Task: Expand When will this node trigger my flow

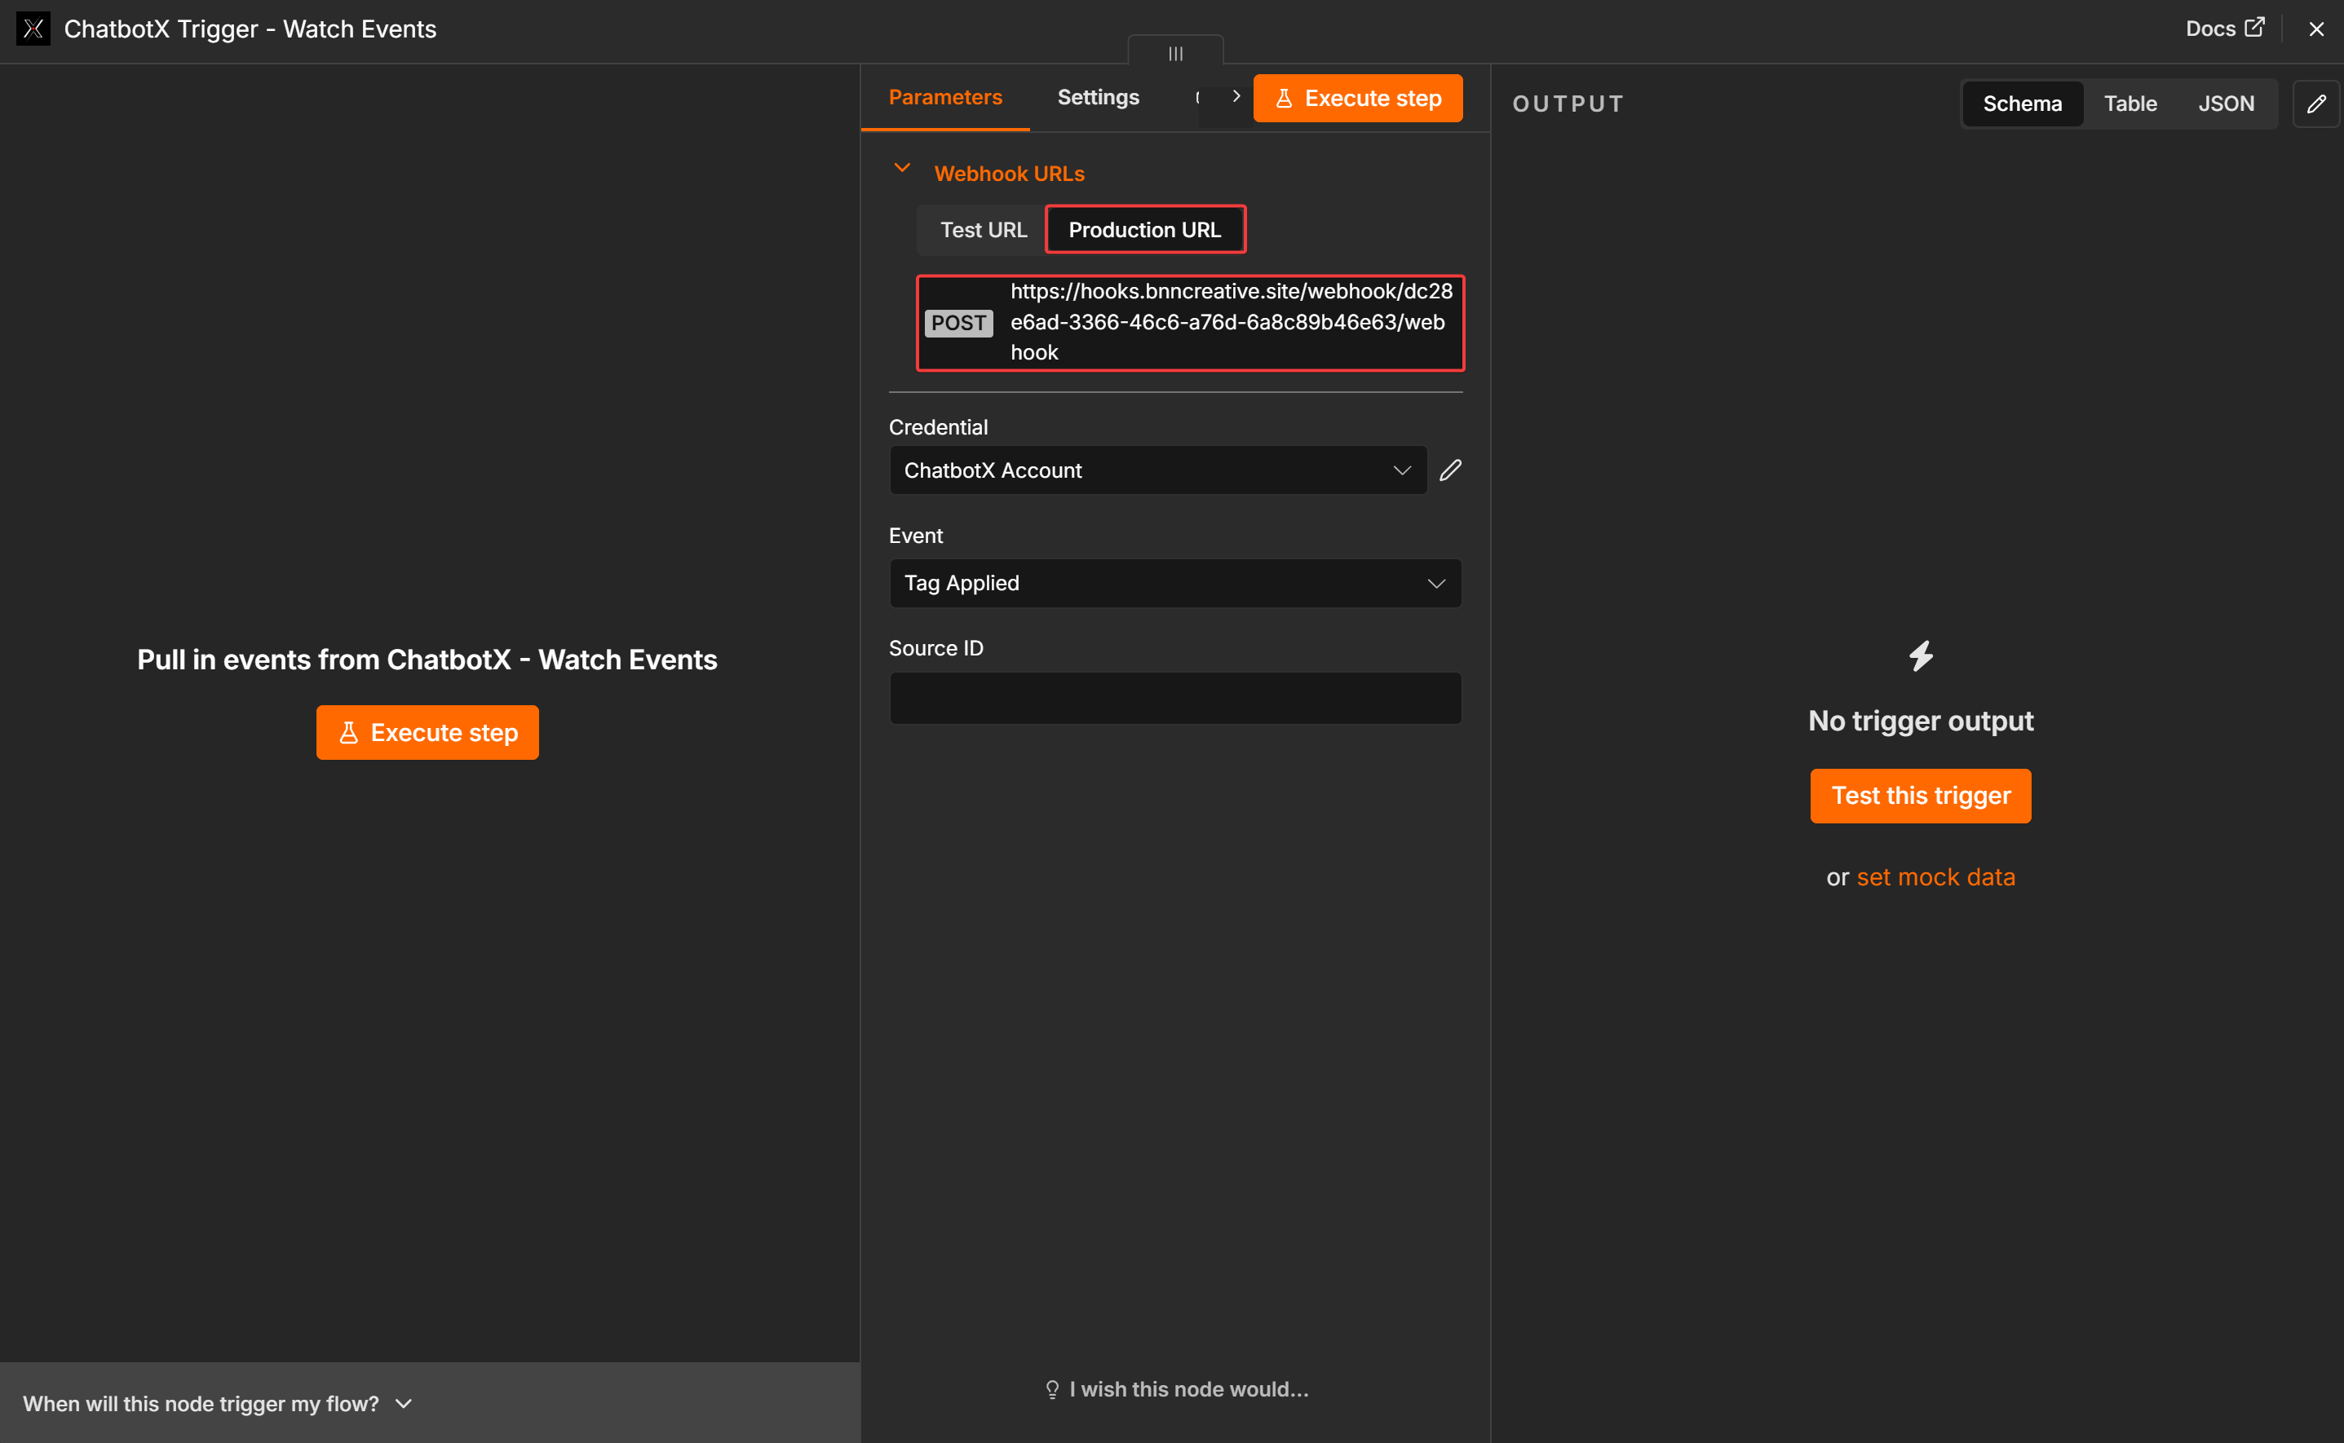Action: [218, 1404]
